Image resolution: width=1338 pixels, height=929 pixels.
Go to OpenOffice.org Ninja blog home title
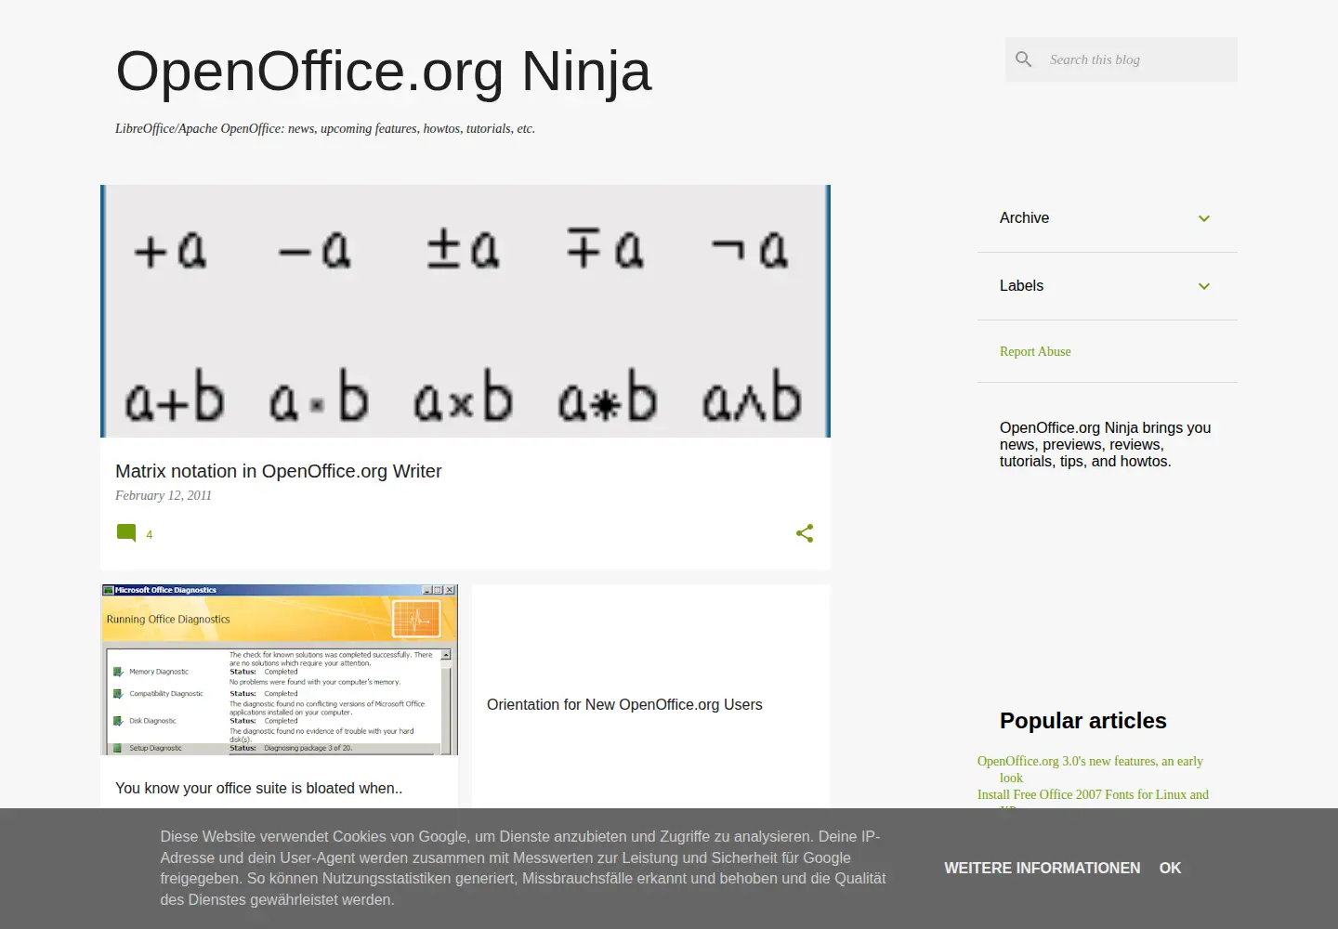tap(384, 71)
